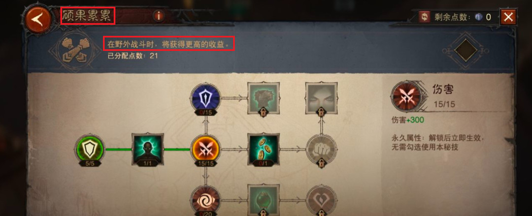Select the crossed blades damage node 15/15
Viewport: 532px width, 216px height.
point(205,150)
